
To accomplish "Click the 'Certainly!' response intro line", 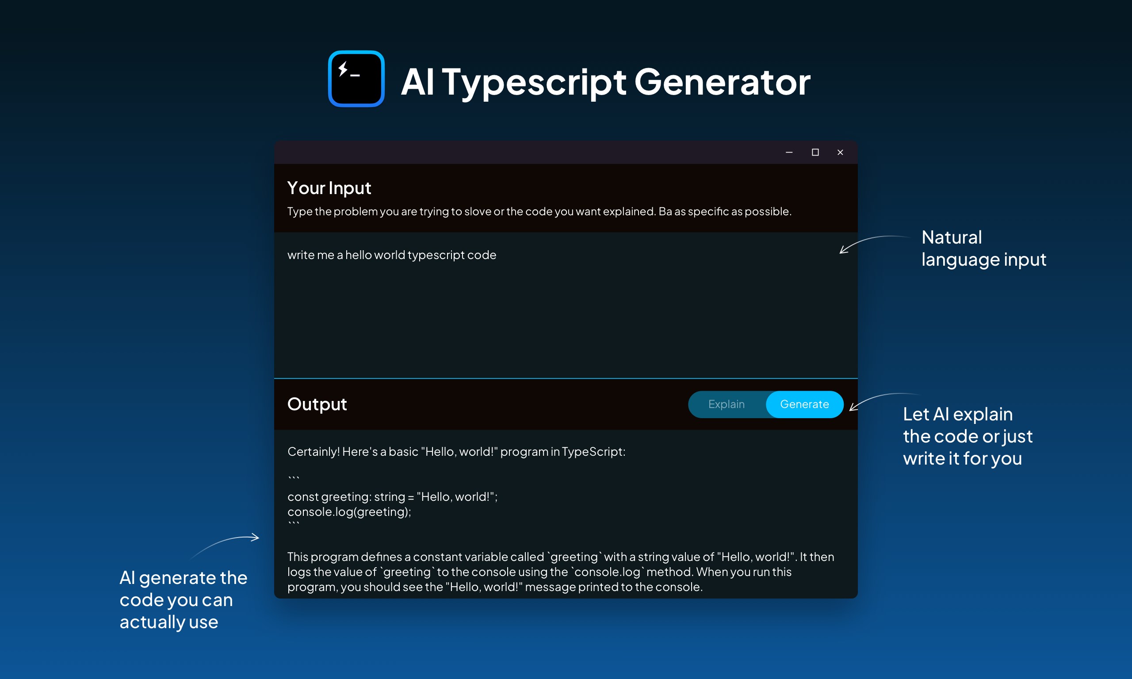I will point(456,452).
